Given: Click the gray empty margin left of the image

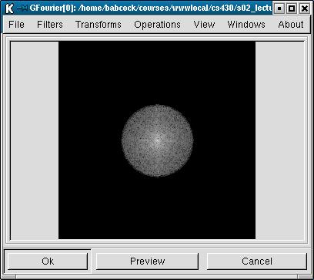Looking at the screenshot, I should click(x=35, y=140).
